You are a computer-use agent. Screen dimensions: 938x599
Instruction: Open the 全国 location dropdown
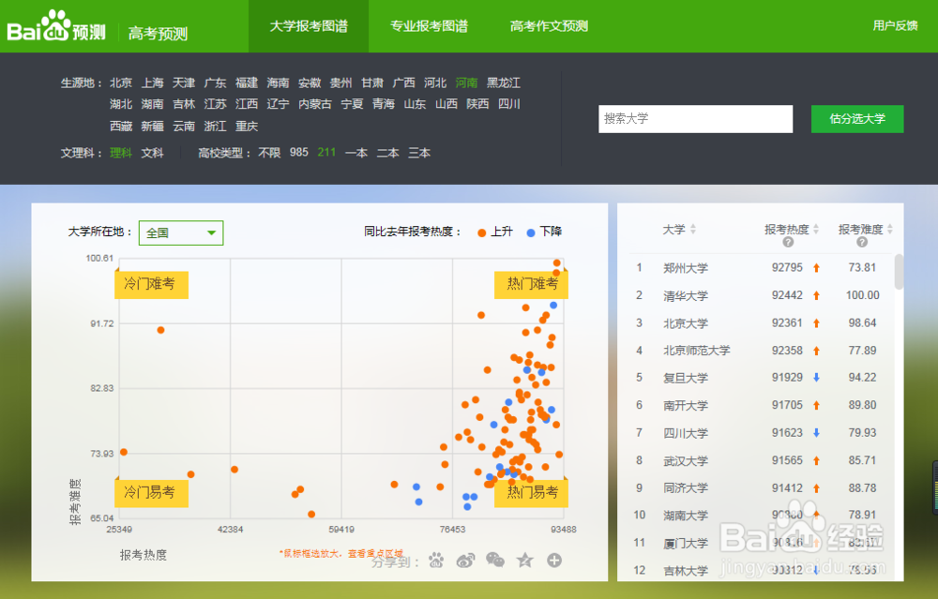tap(180, 232)
